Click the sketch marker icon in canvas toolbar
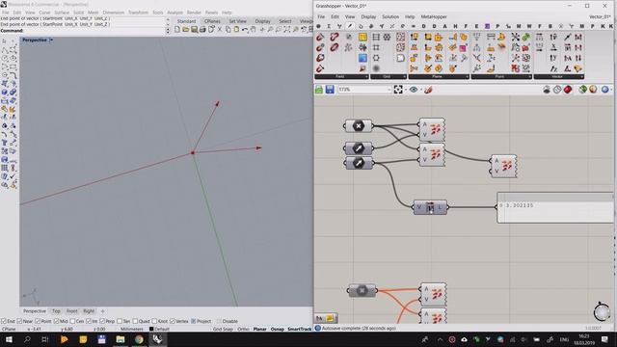This screenshot has width=617, height=347. (x=428, y=90)
